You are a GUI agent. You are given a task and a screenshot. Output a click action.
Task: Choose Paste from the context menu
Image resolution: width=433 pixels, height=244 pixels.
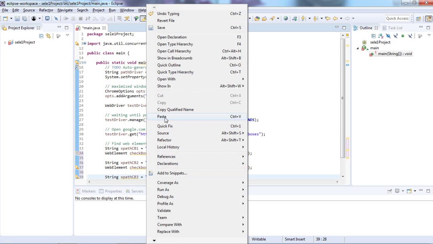197,117
